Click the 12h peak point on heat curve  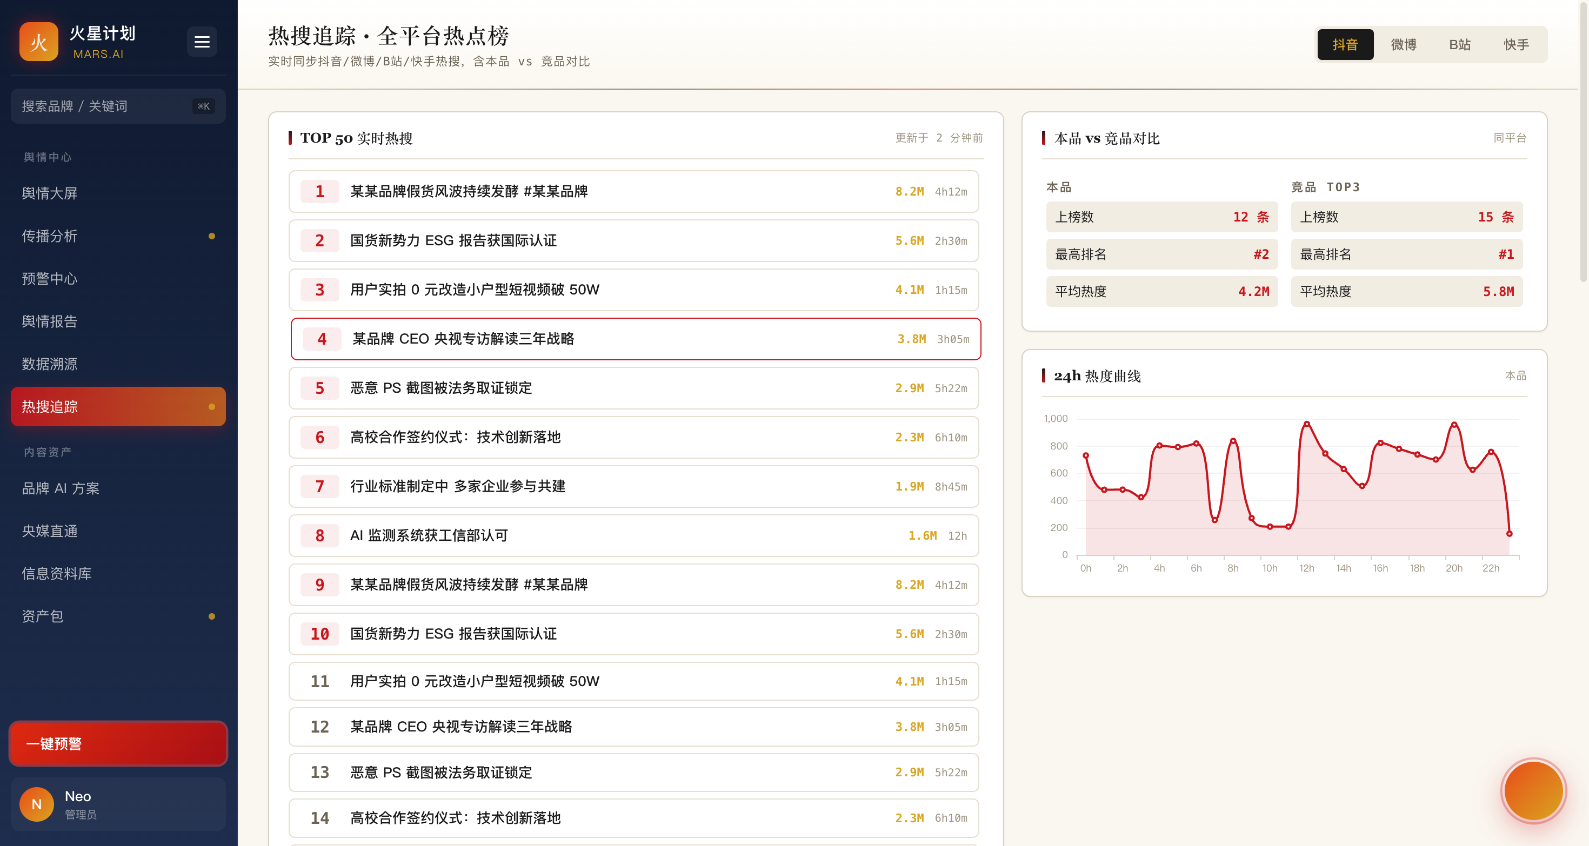coord(1306,424)
